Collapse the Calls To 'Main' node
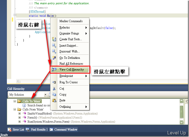The height and width of the screenshot is (137, 189). (15, 101)
